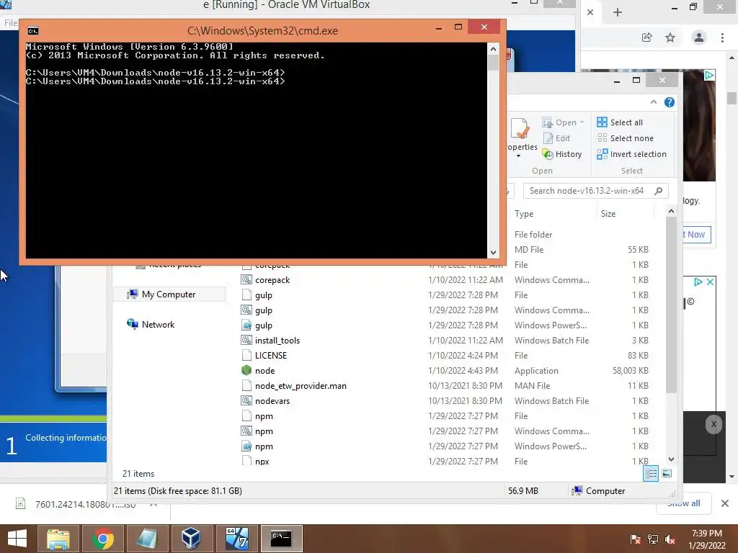
Task: Sort by the Size column header
Action: click(608, 214)
